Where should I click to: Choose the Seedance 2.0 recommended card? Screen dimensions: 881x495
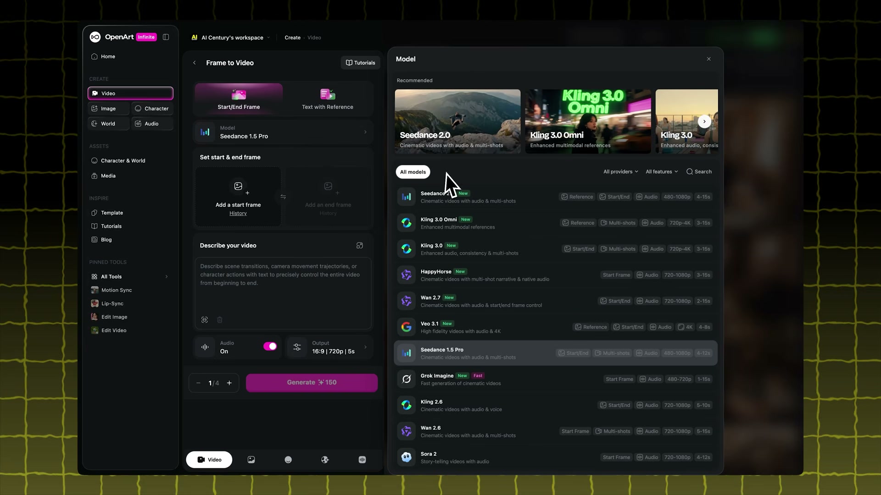(457, 121)
